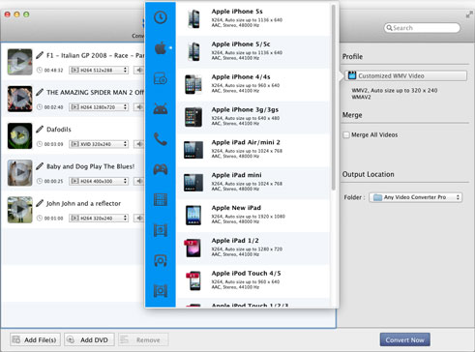Screen dimensions: 475x352
Task: Click the 00:03:09 duration text
Action: click(53, 144)
